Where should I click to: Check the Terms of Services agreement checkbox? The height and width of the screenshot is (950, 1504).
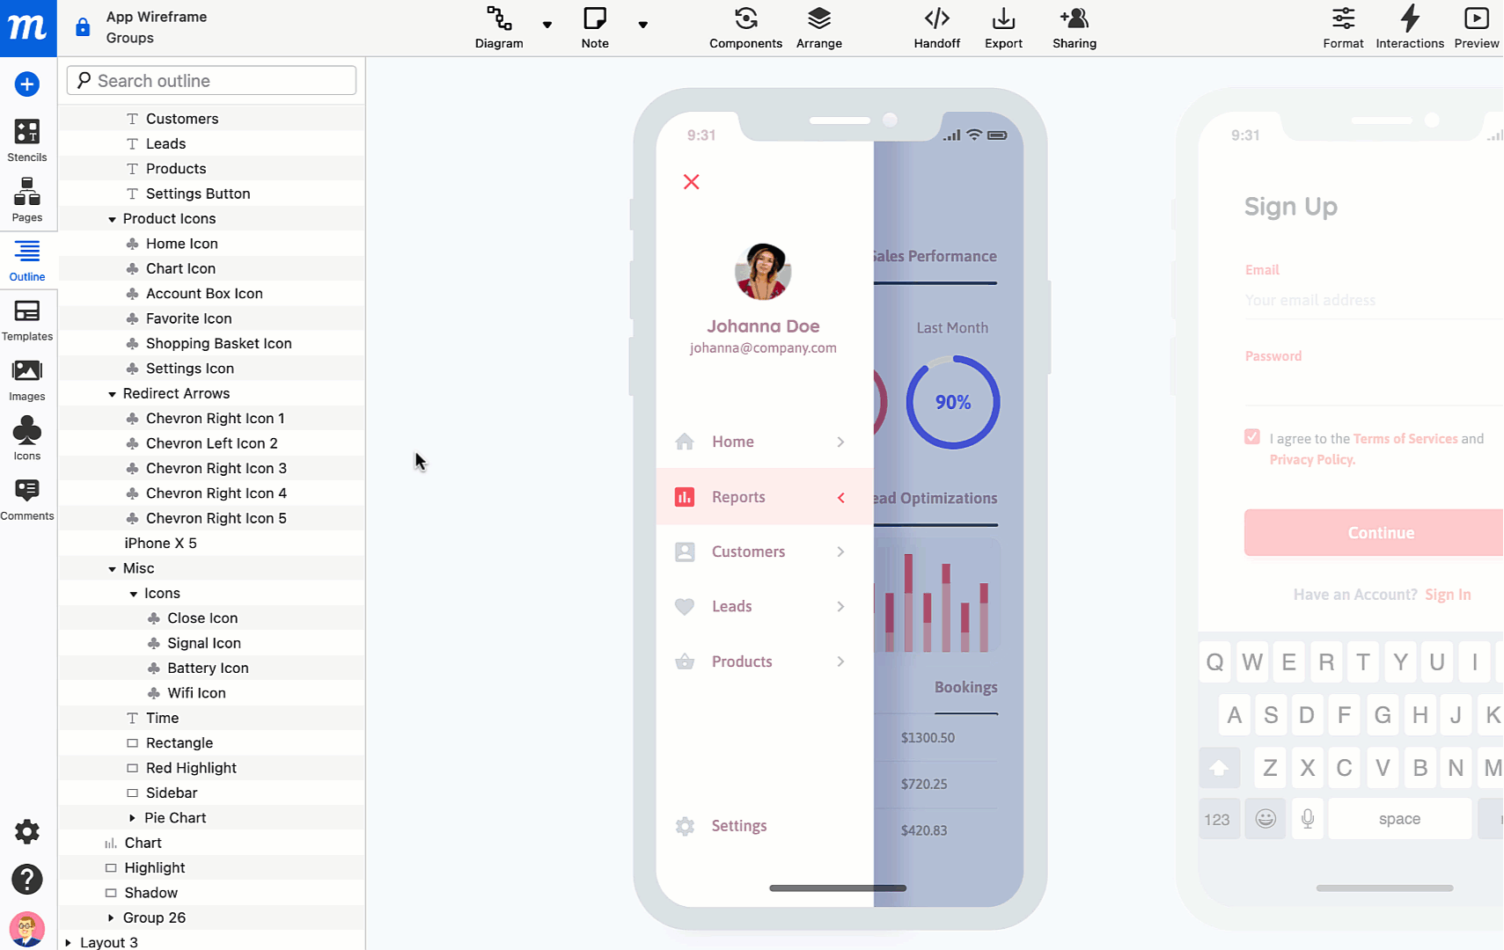point(1251,435)
